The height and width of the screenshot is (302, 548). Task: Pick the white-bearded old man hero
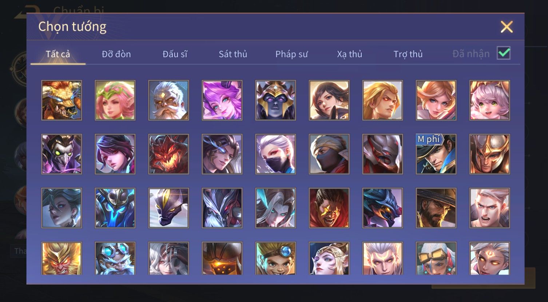pyautogui.click(x=168, y=100)
